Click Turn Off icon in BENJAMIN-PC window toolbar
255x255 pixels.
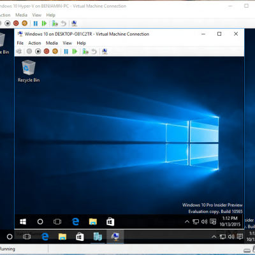(8, 23)
